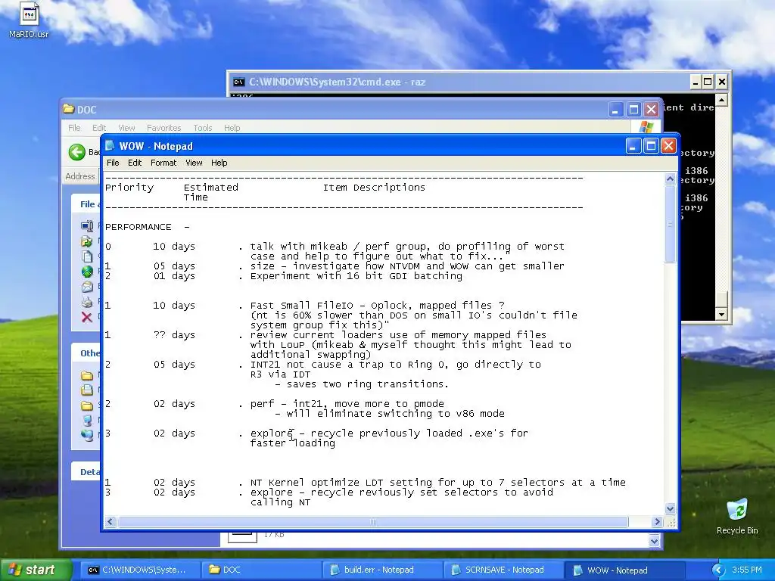Click the Notepad horizontal scroll left arrow

pos(110,522)
